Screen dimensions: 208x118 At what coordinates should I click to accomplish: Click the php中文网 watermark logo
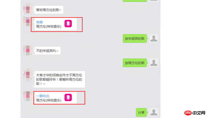click(195, 113)
